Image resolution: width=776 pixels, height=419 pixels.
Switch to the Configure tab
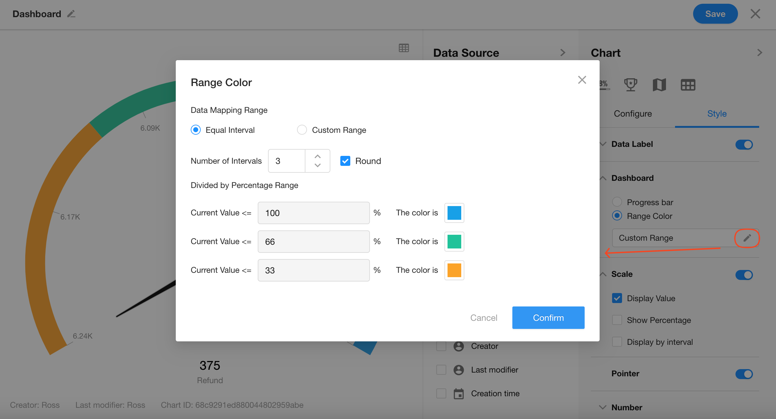click(x=633, y=114)
